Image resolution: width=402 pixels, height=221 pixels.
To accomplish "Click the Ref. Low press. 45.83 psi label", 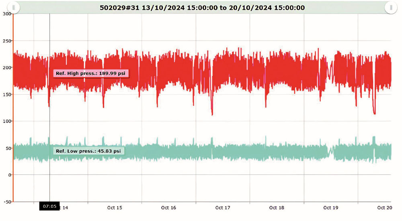I will [88, 151].
